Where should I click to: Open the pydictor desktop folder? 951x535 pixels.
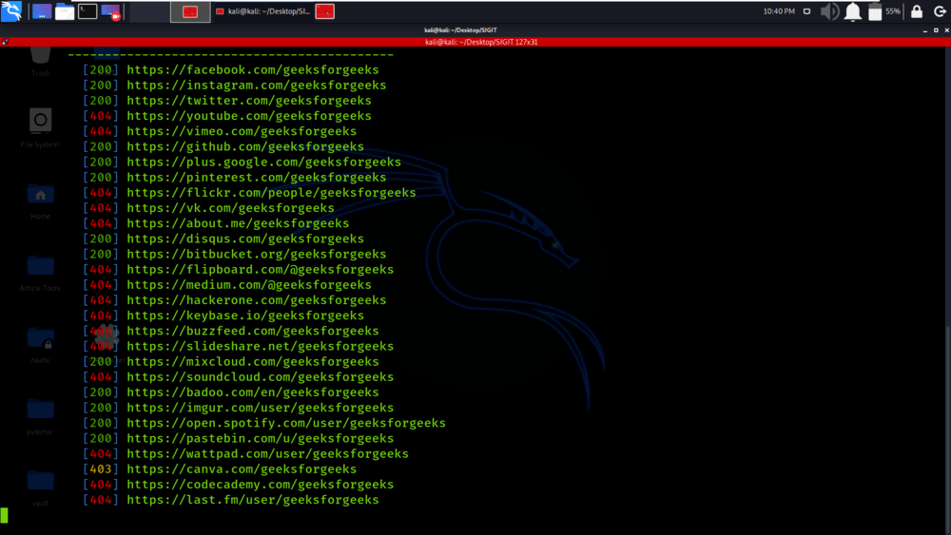40,416
